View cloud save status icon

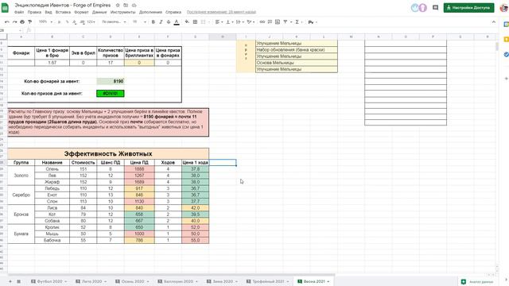[134, 6]
